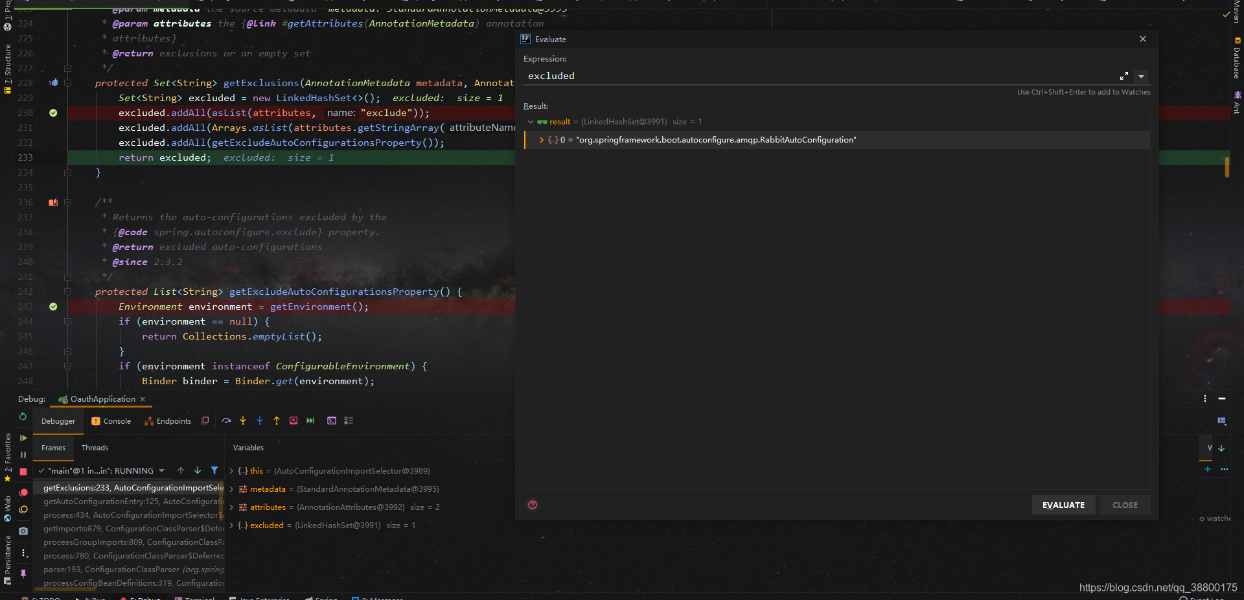The height and width of the screenshot is (600, 1244).
Task: Pause the running program
Action: (23, 455)
